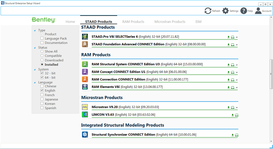Image resolution: width=273 pixels, height=149 pixels.
Task: Expand Microstran V9.20 row chevron
Action: pos(237,108)
